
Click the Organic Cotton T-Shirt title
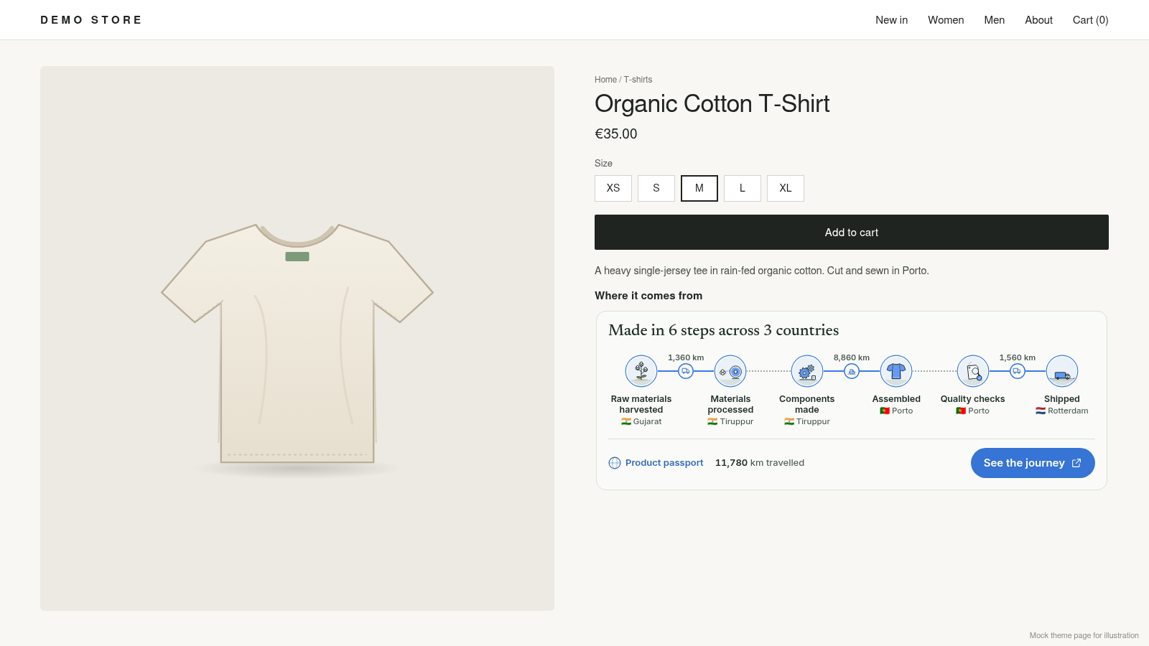pos(712,104)
